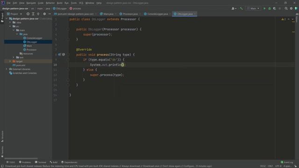Click Project panel horizontal scrollbar
The height and width of the screenshot is (168, 299).
(21, 159)
